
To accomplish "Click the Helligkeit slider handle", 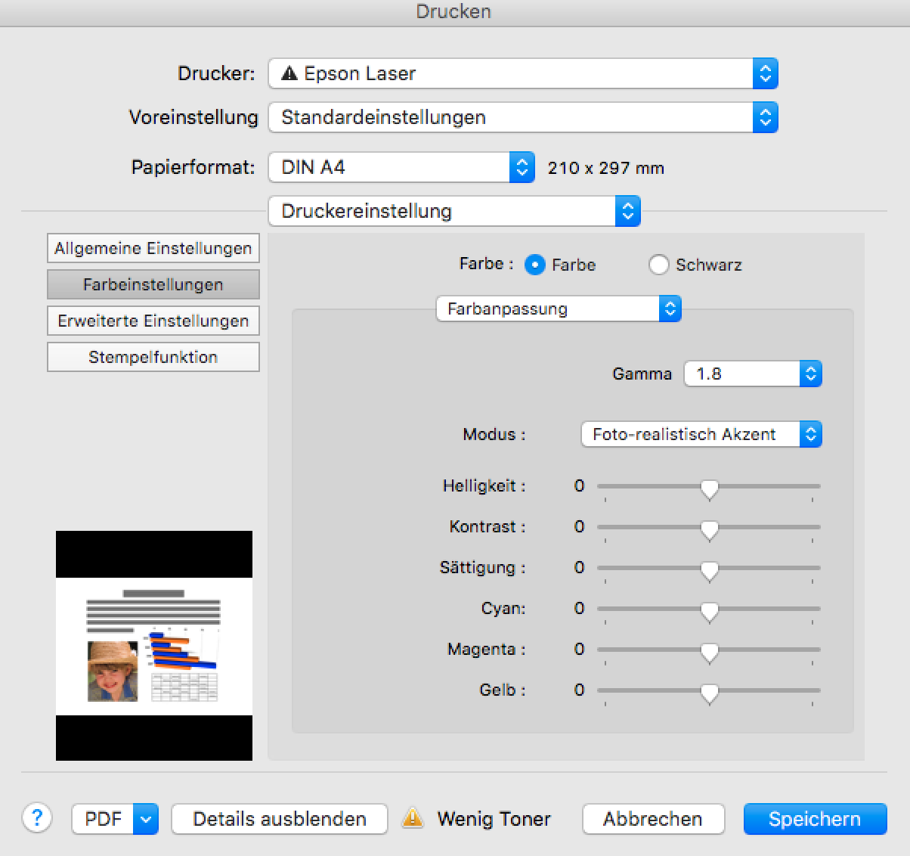I will [x=709, y=488].
